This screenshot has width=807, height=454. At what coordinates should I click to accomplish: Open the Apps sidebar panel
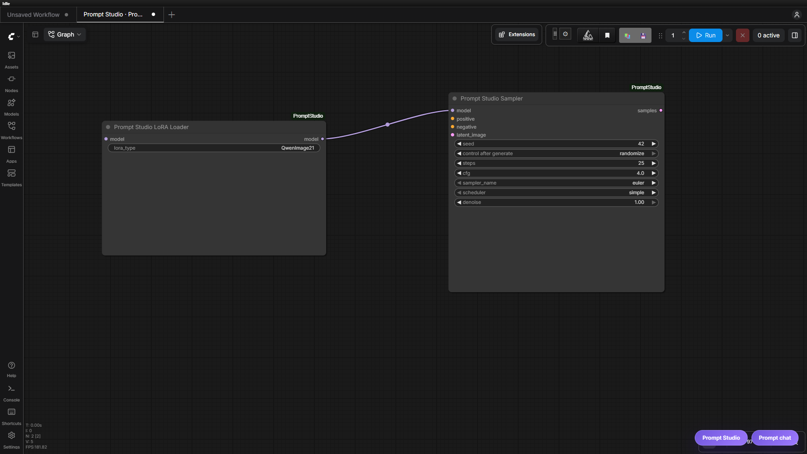pos(11,154)
